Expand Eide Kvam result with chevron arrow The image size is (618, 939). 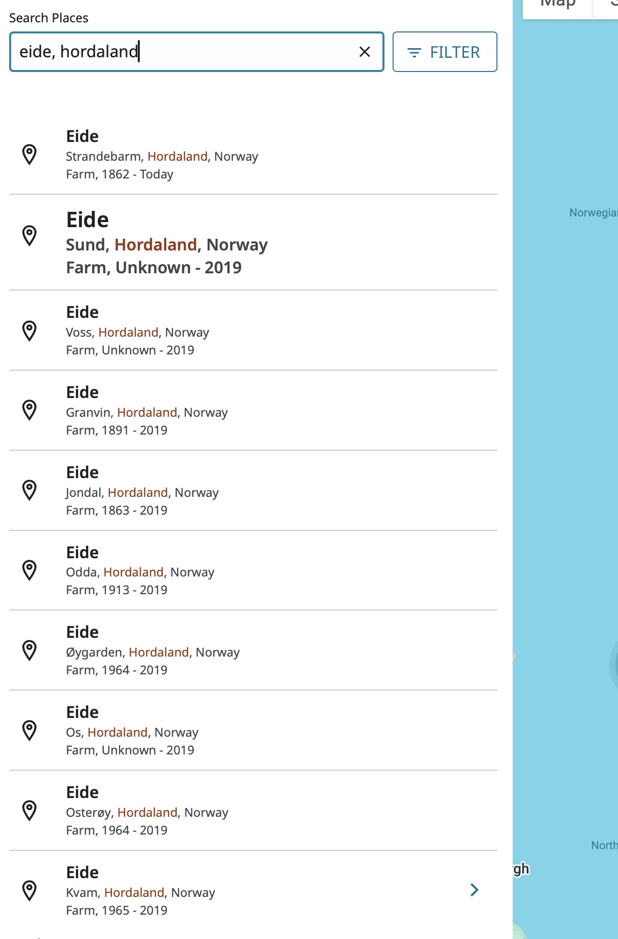click(475, 890)
